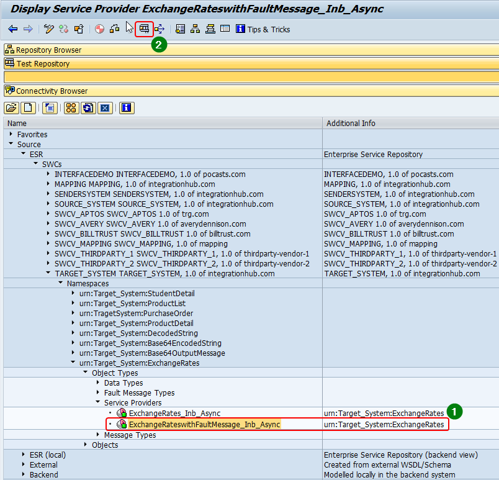499x480 pixels.
Task: Select urn:TragetSystem:PurchaseOrder namespace
Action: tap(136, 313)
